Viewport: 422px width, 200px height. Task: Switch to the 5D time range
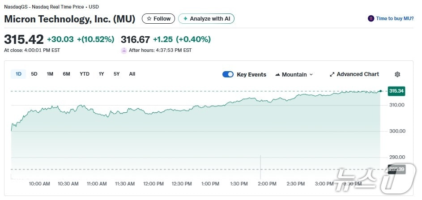click(34, 74)
